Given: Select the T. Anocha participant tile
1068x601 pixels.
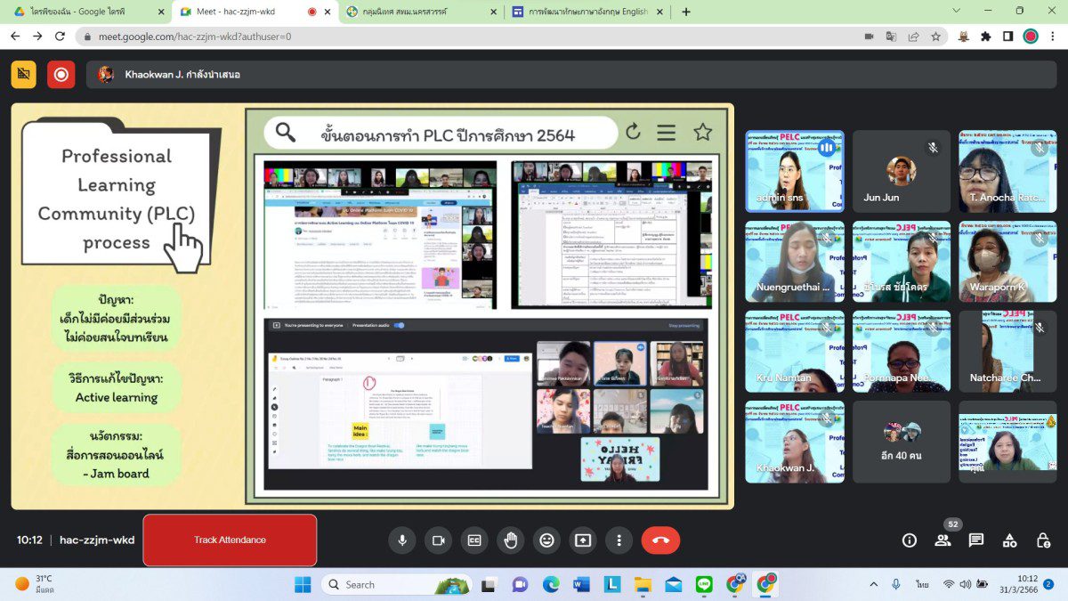Looking at the screenshot, I should click(1007, 171).
